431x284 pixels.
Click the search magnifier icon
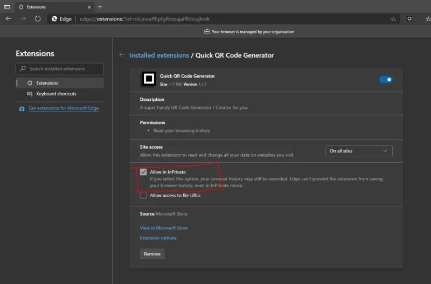23,68
